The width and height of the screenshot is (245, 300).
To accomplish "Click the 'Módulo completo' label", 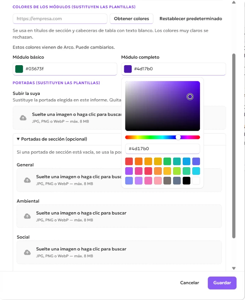I will click(140, 57).
